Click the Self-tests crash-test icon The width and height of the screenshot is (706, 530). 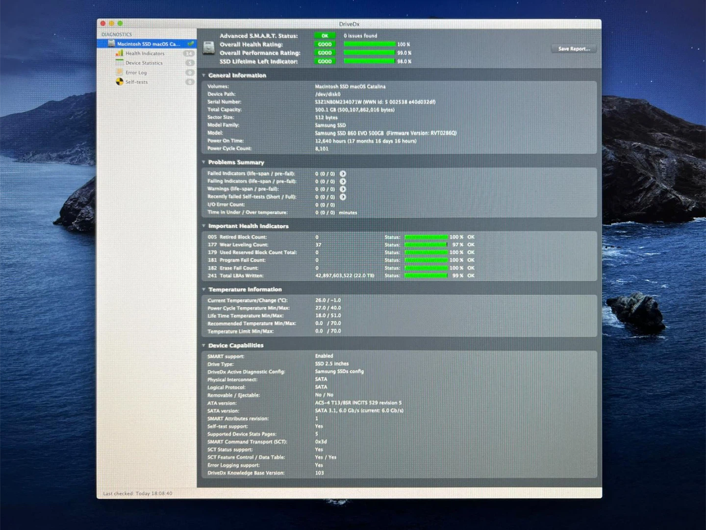(119, 82)
